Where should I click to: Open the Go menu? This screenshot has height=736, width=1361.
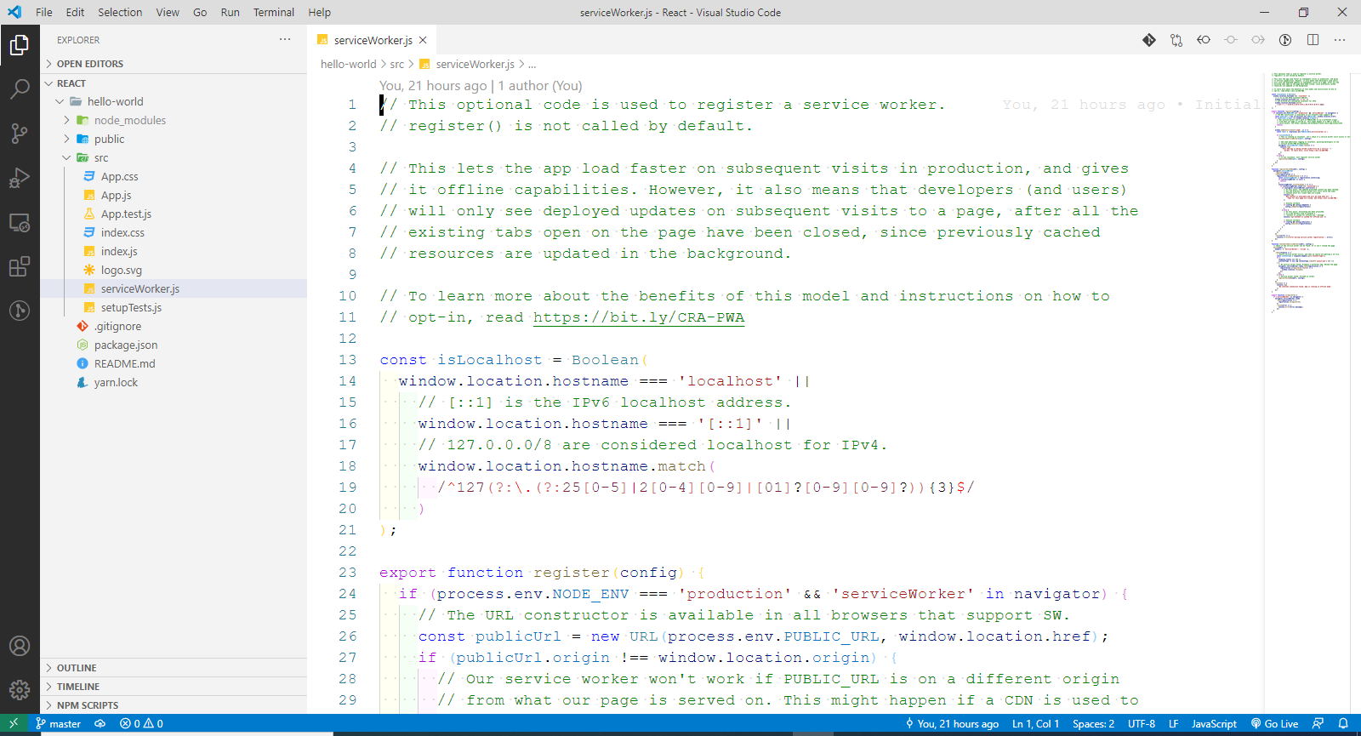(x=200, y=12)
